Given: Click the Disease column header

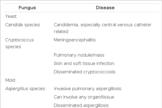Looking at the screenshot, I should [x=105, y=8].
